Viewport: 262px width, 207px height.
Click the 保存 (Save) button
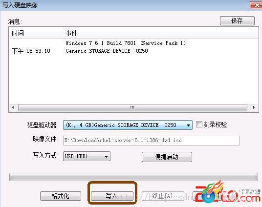pos(237,21)
